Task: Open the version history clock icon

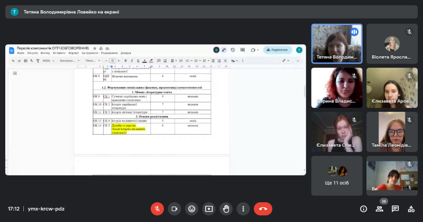Action: (x=233, y=50)
